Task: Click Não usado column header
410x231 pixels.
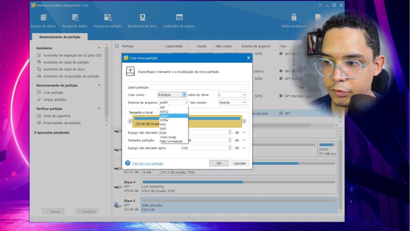Action: point(223,46)
